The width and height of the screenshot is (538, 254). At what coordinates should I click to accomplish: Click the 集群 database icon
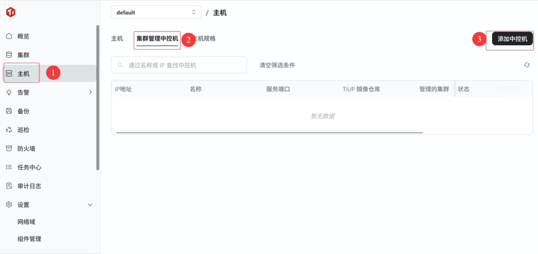(x=9, y=55)
